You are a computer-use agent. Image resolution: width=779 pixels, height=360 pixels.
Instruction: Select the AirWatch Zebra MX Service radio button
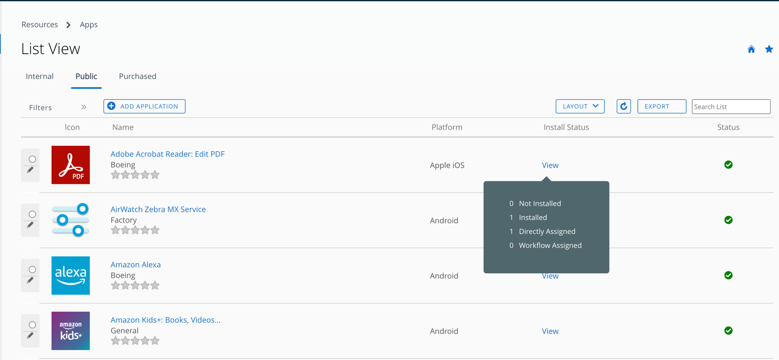point(32,214)
